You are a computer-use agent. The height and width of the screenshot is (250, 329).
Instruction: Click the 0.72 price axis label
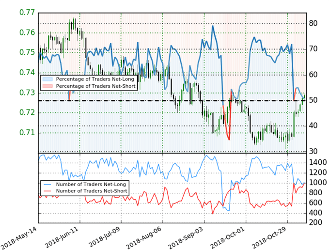click(x=27, y=112)
